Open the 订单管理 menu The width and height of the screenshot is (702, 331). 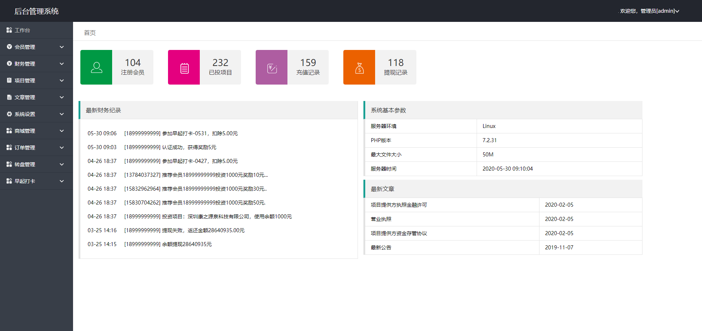coord(37,148)
